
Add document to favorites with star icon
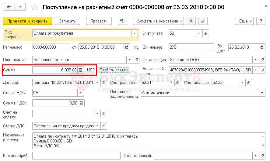tap(35, 7)
